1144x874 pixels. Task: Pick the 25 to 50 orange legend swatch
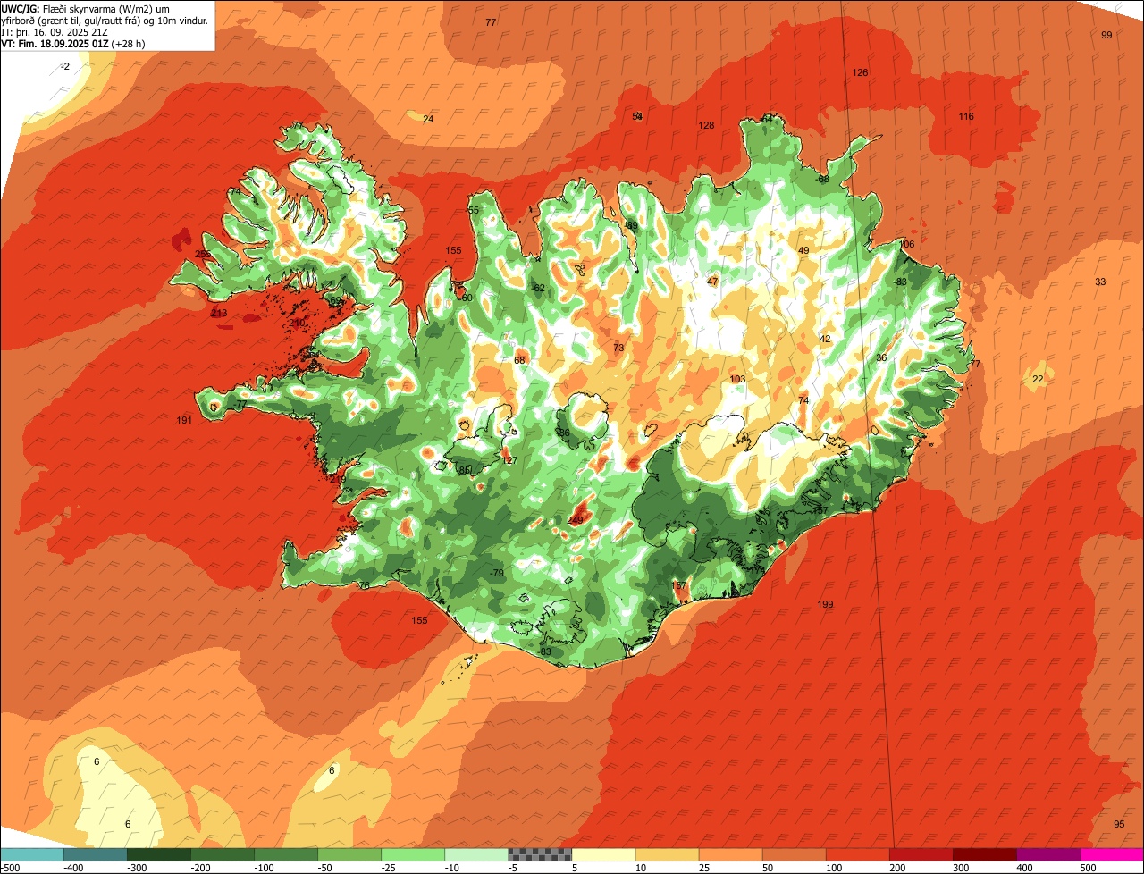[x=730, y=854]
